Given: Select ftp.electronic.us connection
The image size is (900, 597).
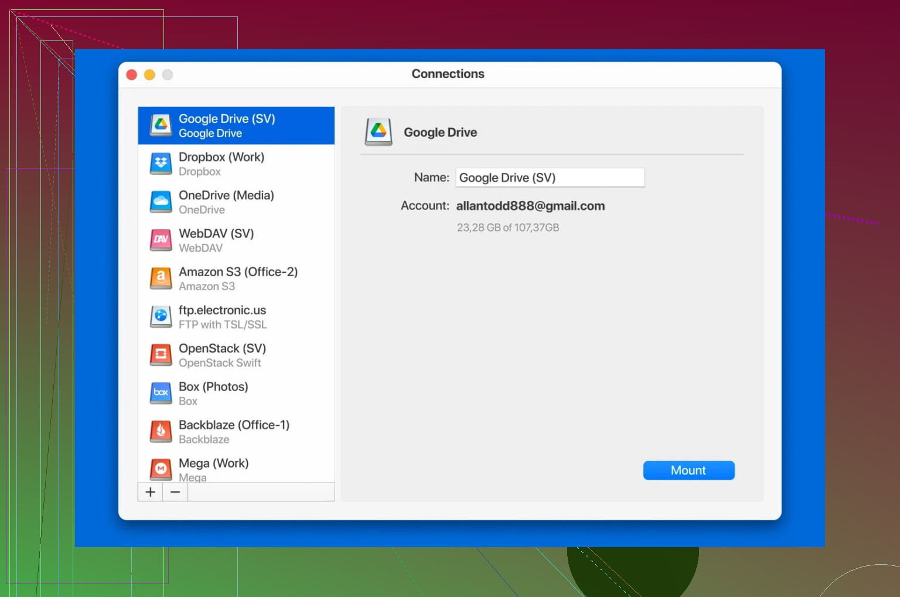Looking at the screenshot, I should coord(236,317).
